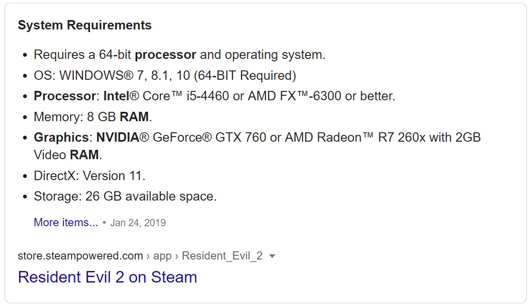
Task: Click the "Storage: 26 GB available space" line
Action: [x=125, y=196]
